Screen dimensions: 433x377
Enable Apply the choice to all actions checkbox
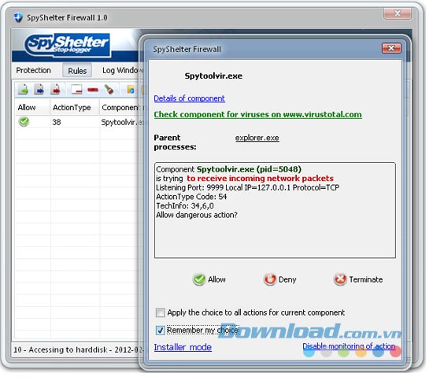pos(160,312)
